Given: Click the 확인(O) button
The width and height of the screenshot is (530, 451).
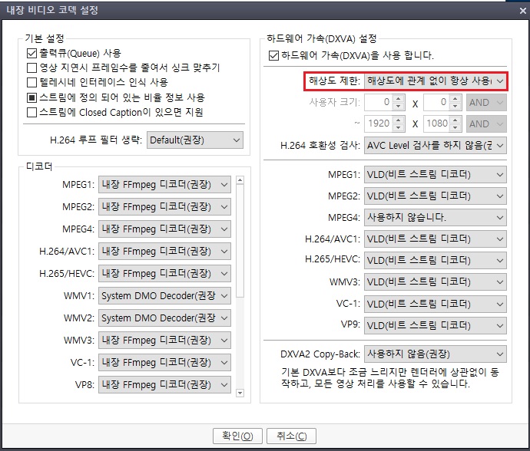Looking at the screenshot, I should pyautogui.click(x=237, y=436).
